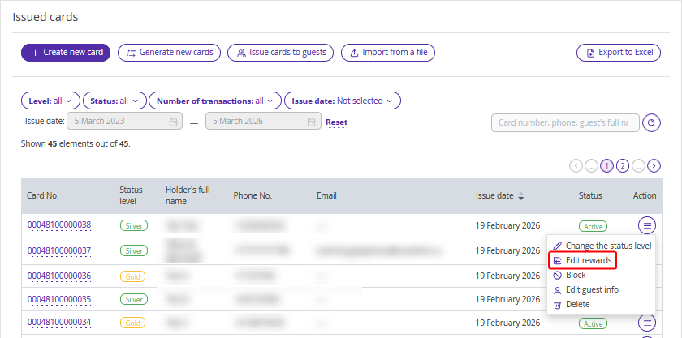Open the end date calendar icon
This screenshot has width=682, height=338.
(x=313, y=122)
